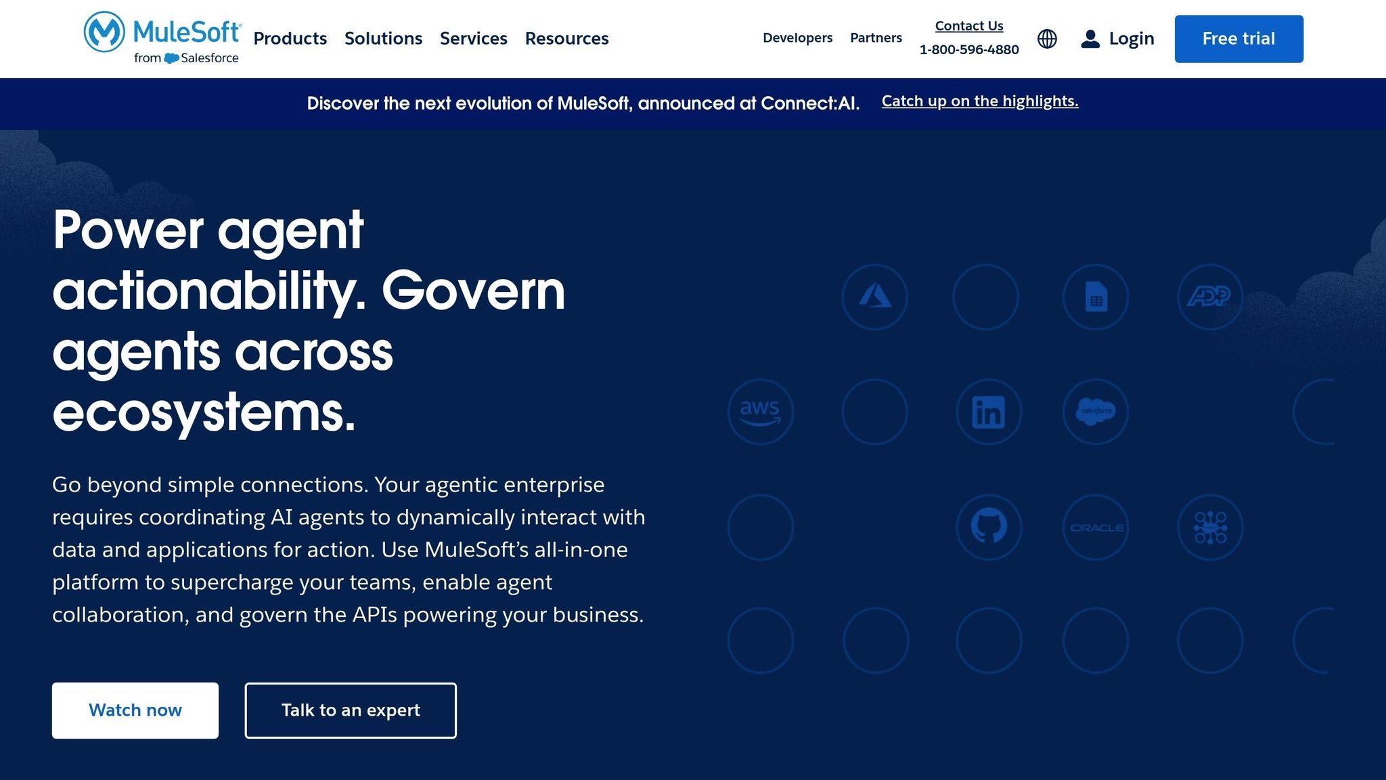
Task: Select the LinkedIn connector icon
Action: tap(989, 412)
